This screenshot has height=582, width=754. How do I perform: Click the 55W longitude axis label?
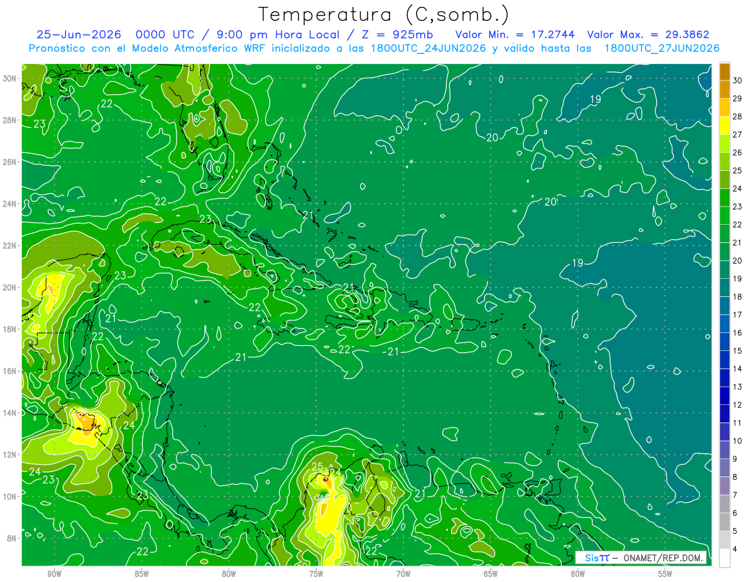665,574
